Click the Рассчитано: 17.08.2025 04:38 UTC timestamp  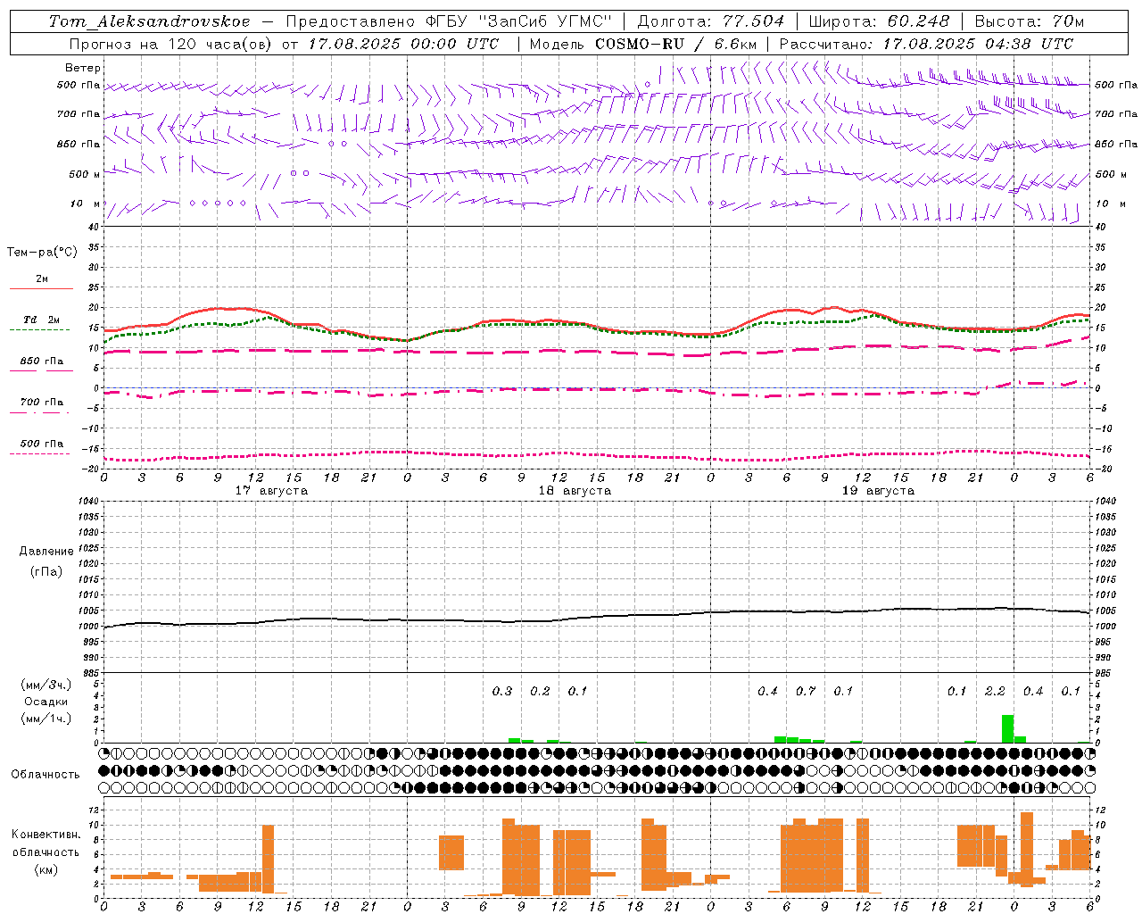[926, 44]
